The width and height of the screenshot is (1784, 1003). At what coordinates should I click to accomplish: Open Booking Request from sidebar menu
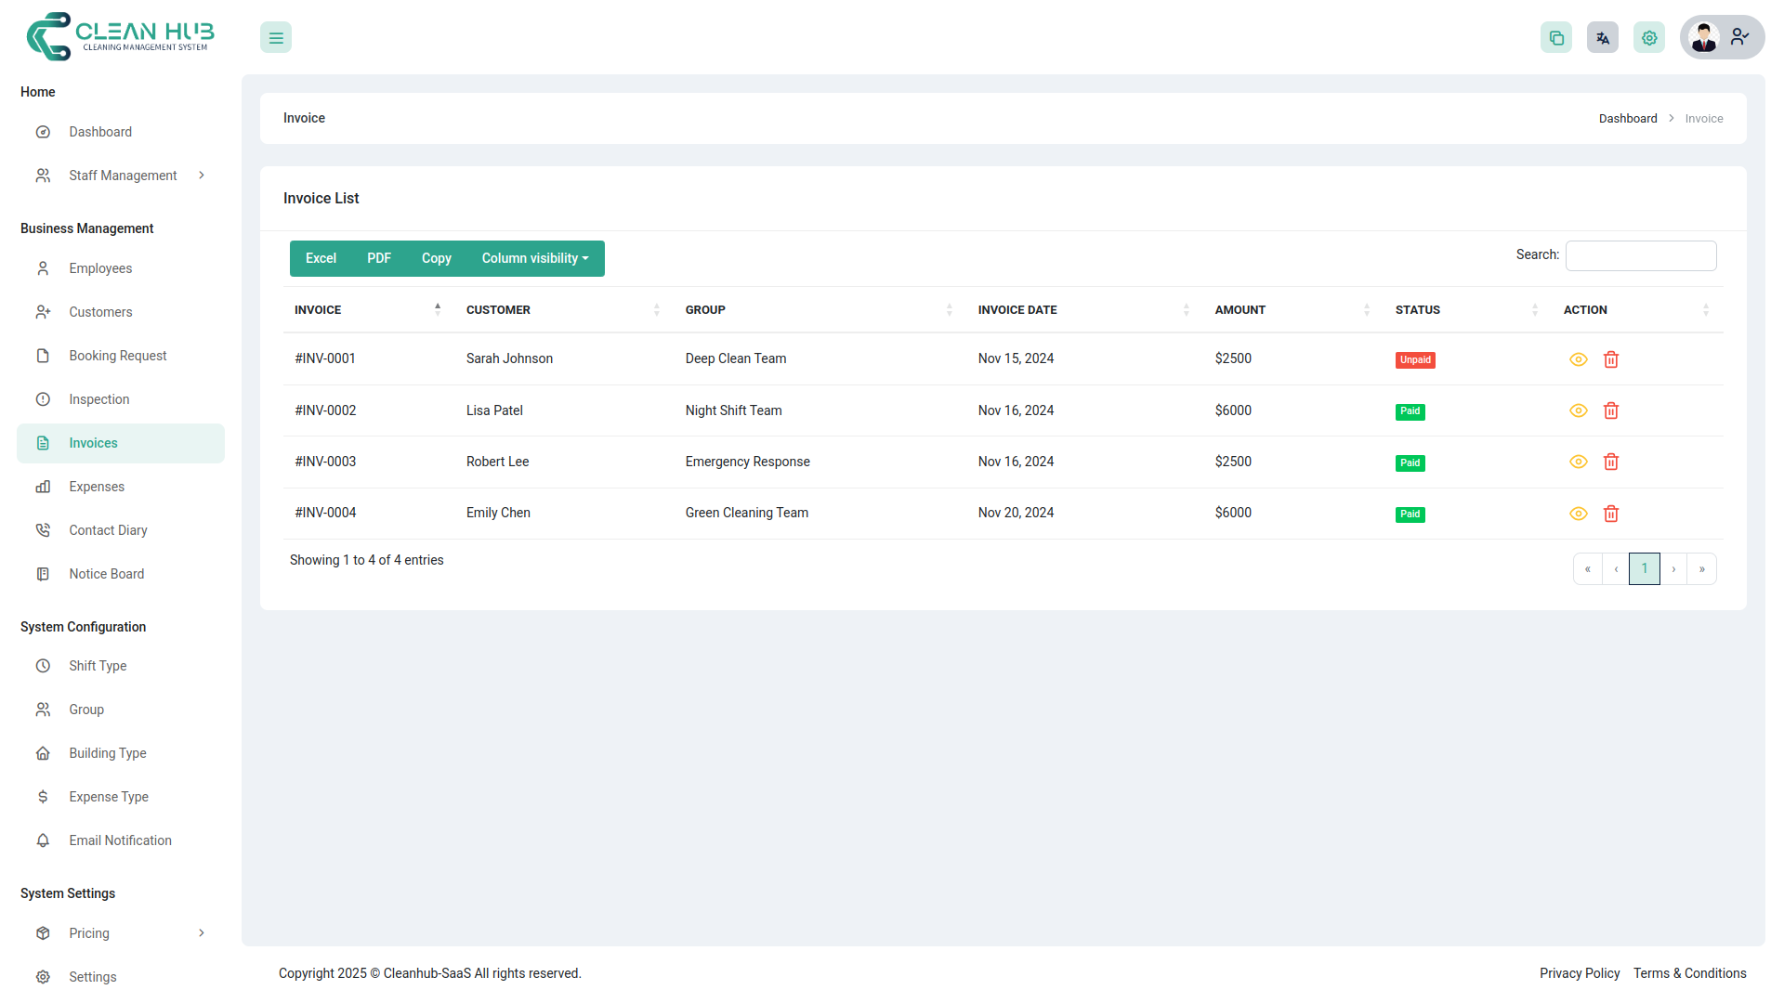click(x=118, y=355)
